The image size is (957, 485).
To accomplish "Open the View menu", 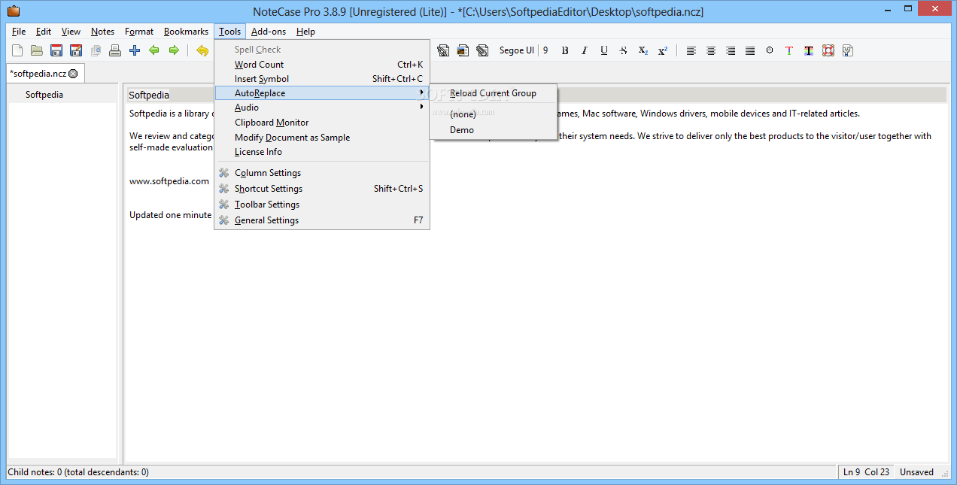I will [71, 32].
